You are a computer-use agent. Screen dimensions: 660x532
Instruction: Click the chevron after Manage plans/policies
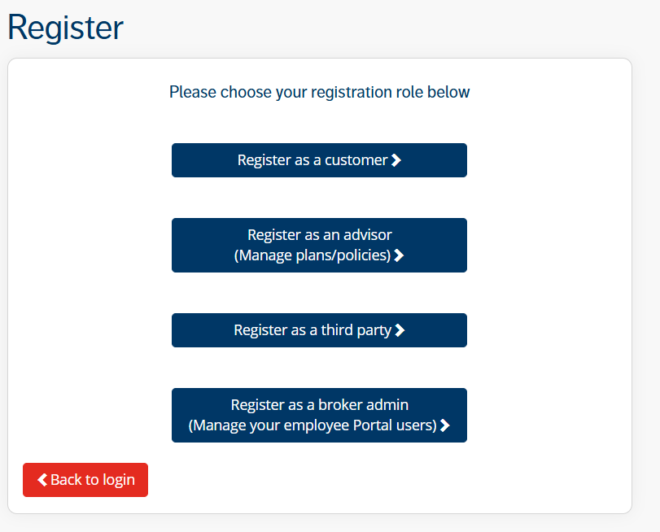point(399,255)
